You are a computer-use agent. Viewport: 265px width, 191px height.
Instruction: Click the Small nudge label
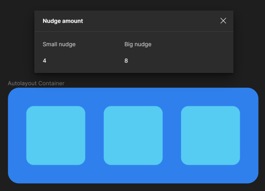[x=59, y=44]
